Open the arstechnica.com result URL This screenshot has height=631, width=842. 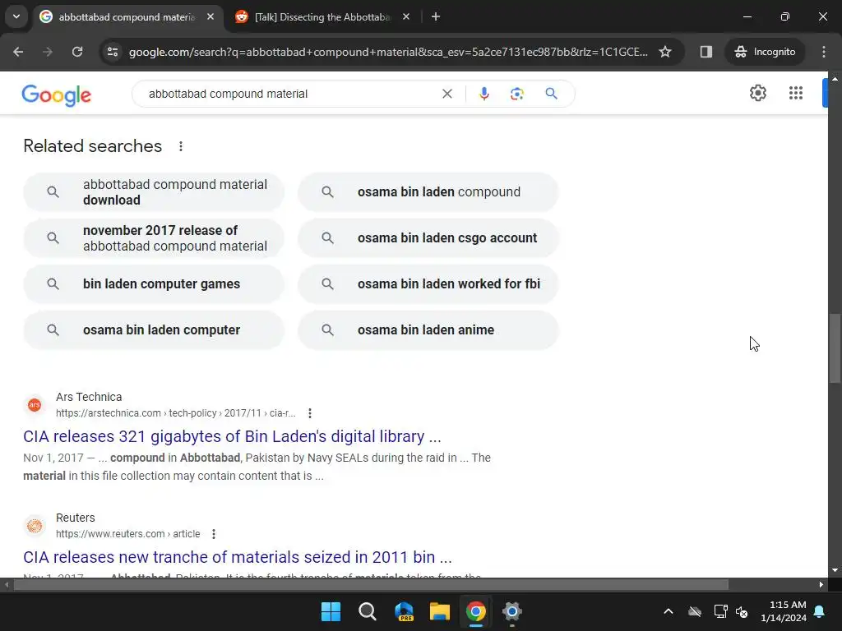click(x=176, y=413)
